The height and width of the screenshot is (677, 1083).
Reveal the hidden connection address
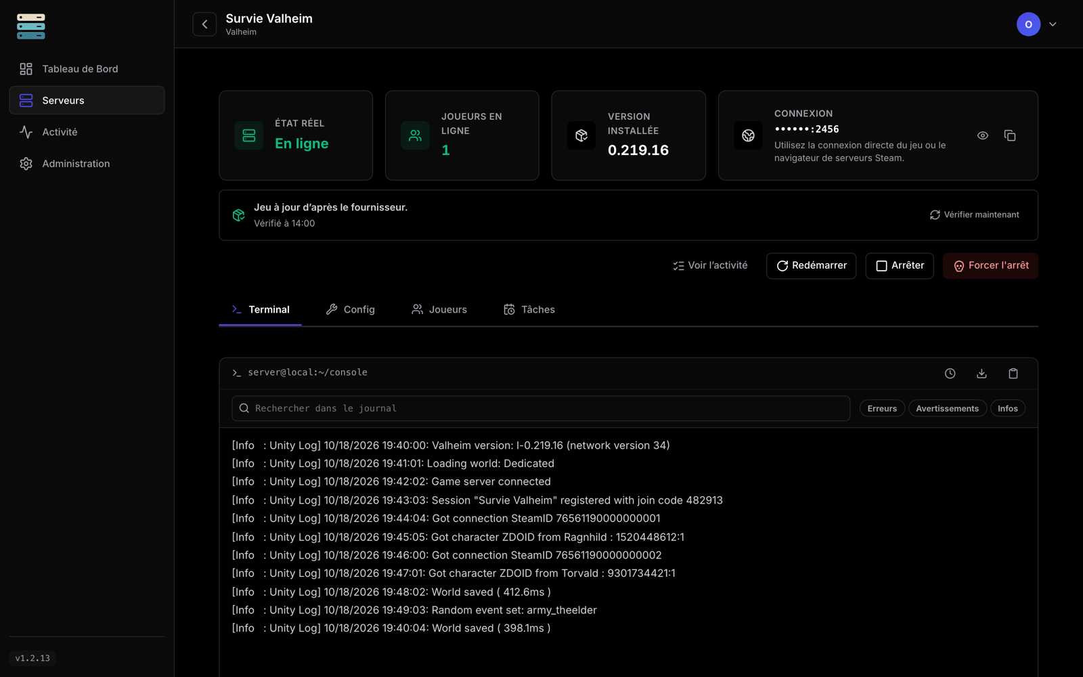[983, 135]
